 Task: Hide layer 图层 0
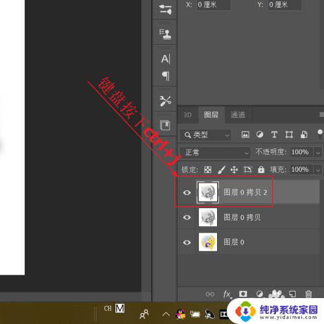click(187, 242)
